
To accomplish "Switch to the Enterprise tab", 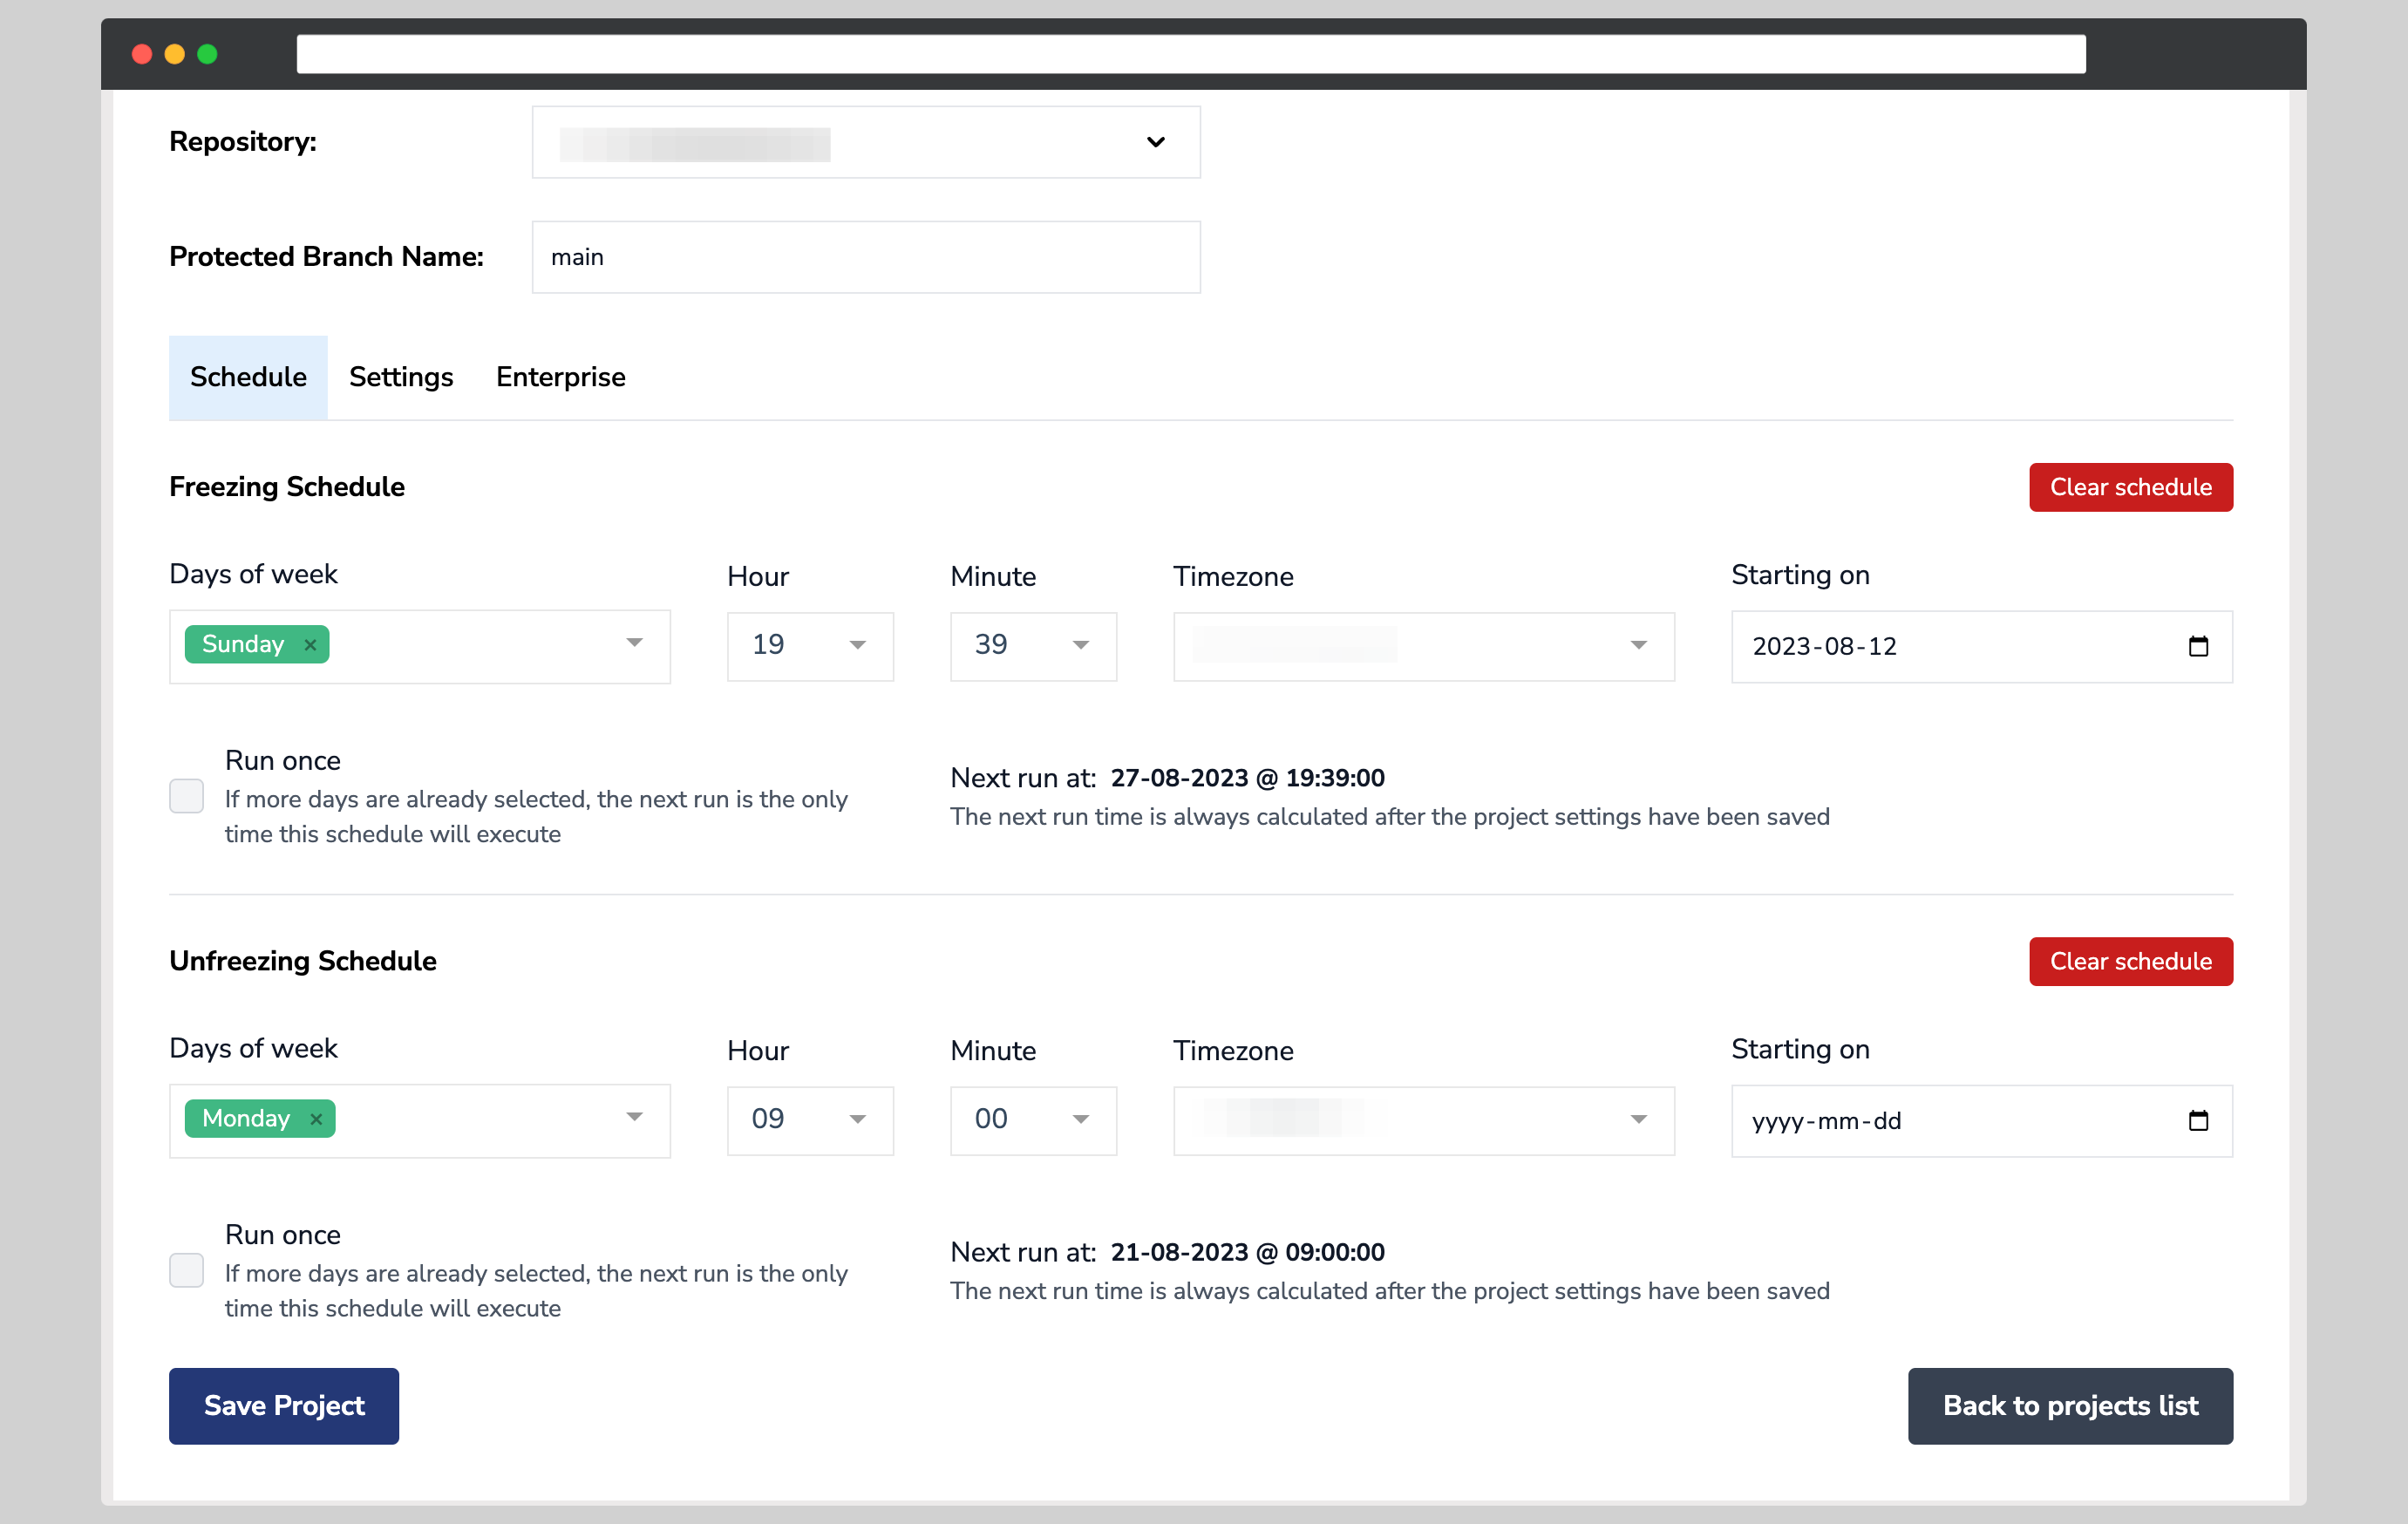I will tap(560, 377).
